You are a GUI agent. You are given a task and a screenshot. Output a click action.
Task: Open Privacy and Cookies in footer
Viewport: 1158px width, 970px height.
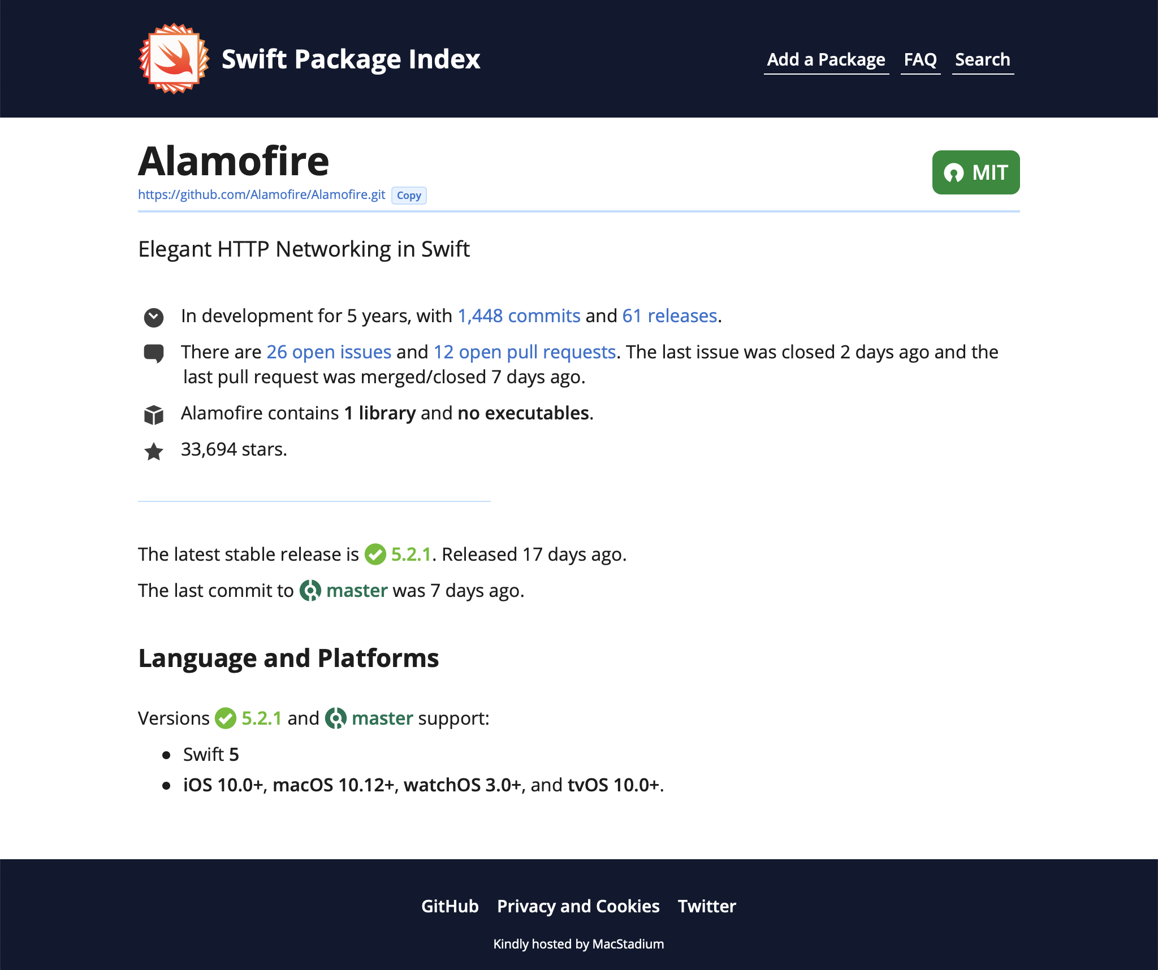click(577, 907)
